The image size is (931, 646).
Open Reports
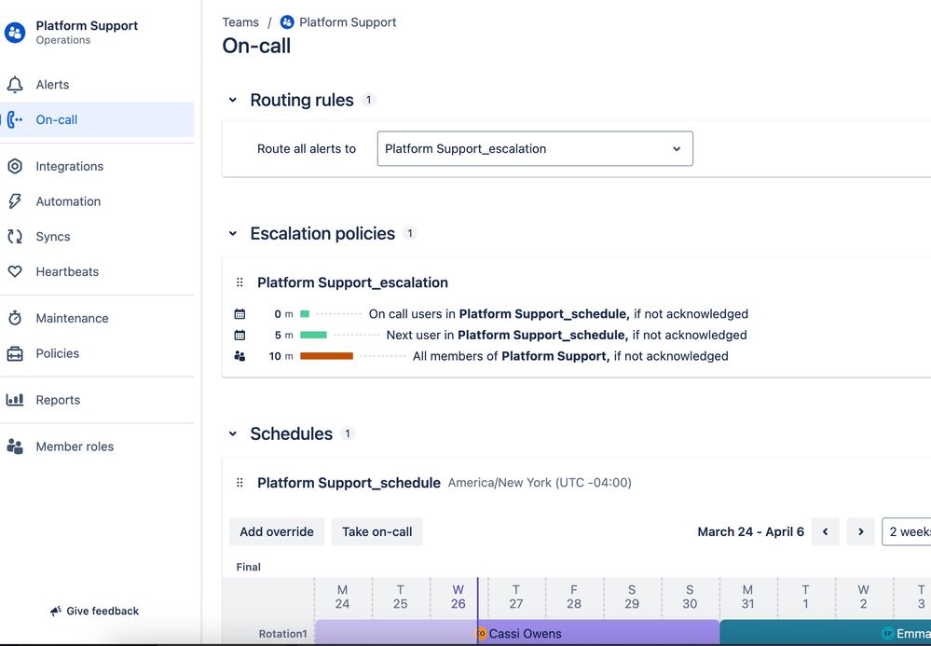[x=97, y=400]
